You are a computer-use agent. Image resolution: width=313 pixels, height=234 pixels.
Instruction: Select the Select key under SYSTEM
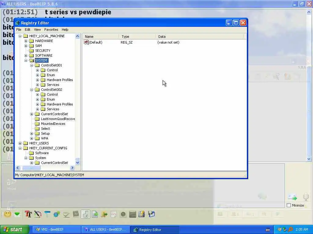click(x=45, y=129)
